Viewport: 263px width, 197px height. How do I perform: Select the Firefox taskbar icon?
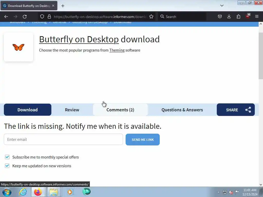click(38, 192)
